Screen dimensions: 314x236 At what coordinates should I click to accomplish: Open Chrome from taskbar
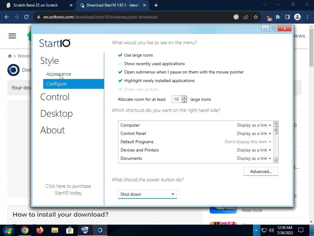click(25, 230)
